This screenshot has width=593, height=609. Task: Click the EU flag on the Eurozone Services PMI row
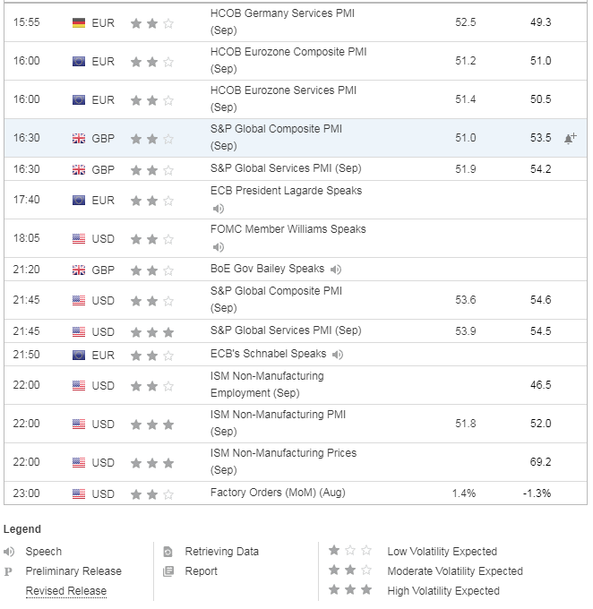79,99
